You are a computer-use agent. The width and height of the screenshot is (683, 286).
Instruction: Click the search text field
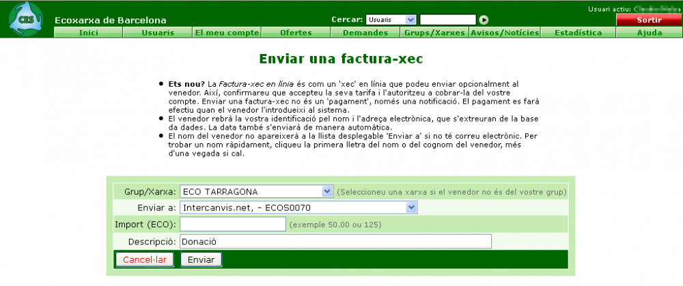pos(447,20)
